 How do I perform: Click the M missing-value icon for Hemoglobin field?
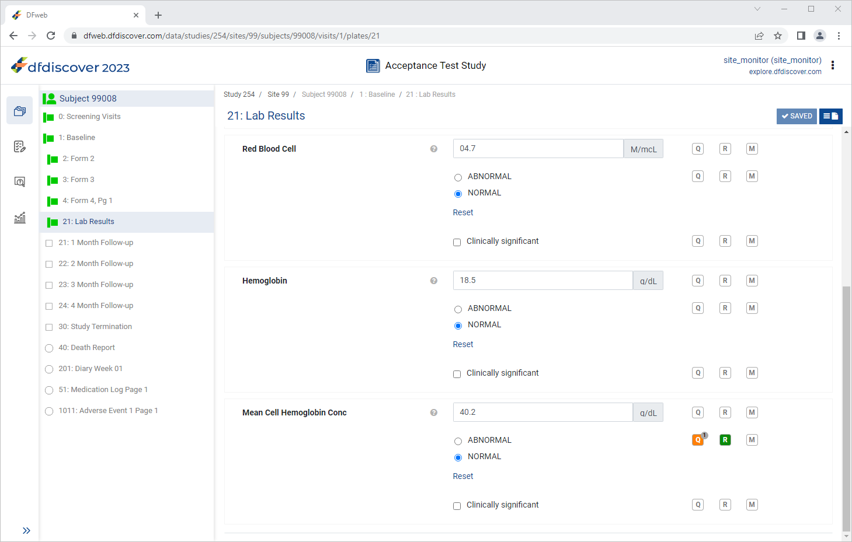(752, 281)
